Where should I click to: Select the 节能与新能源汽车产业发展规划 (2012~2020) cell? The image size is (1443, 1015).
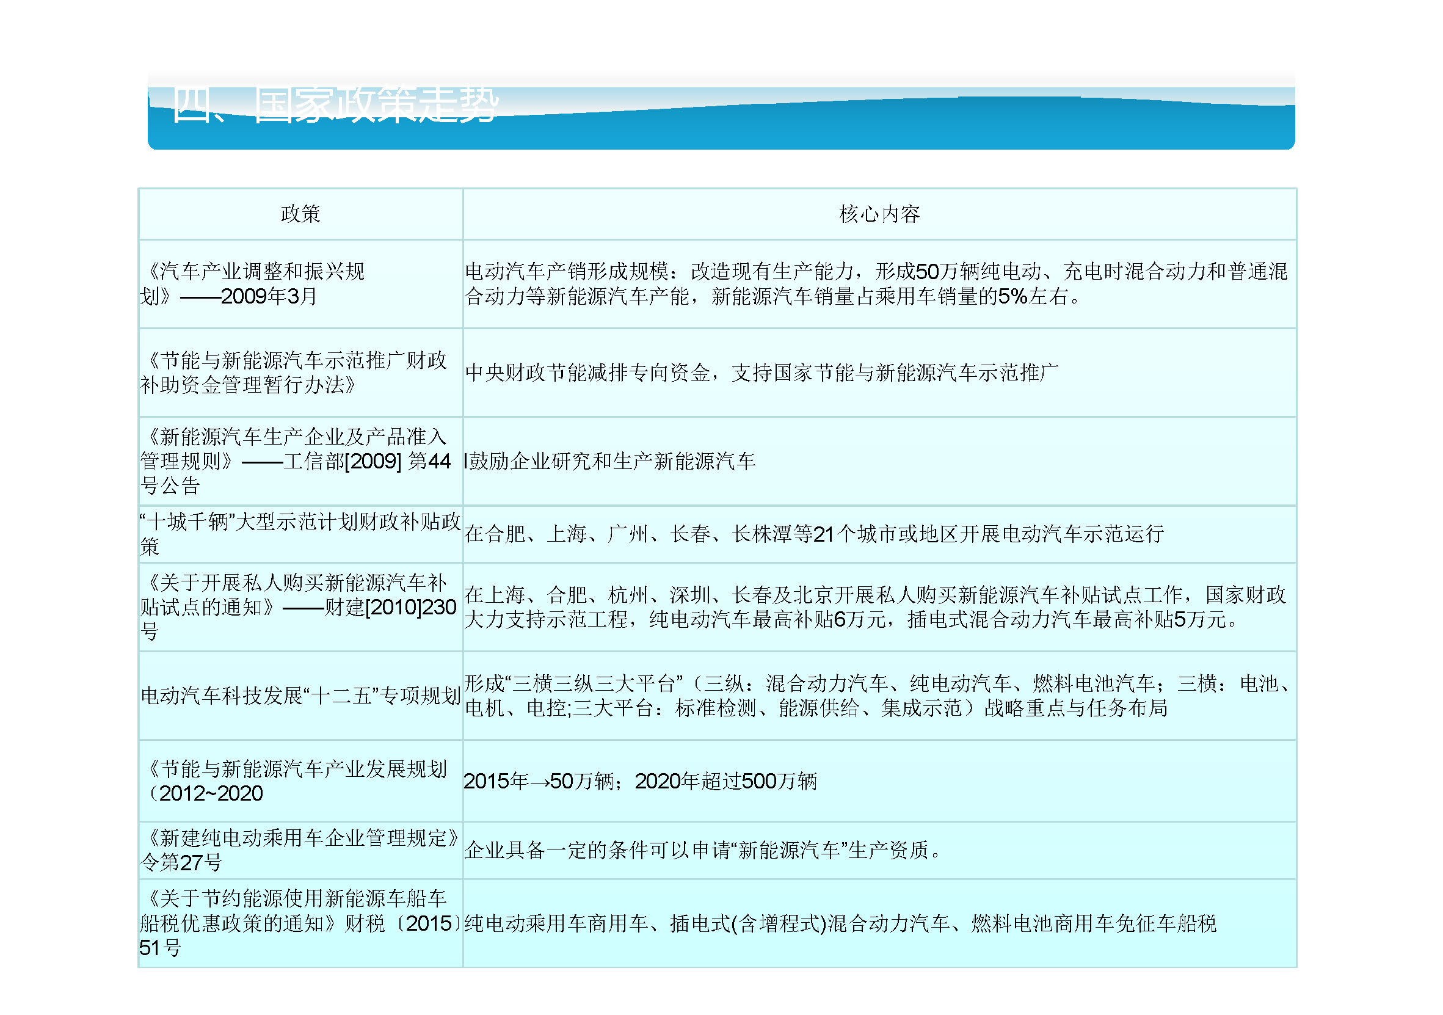coord(296,779)
